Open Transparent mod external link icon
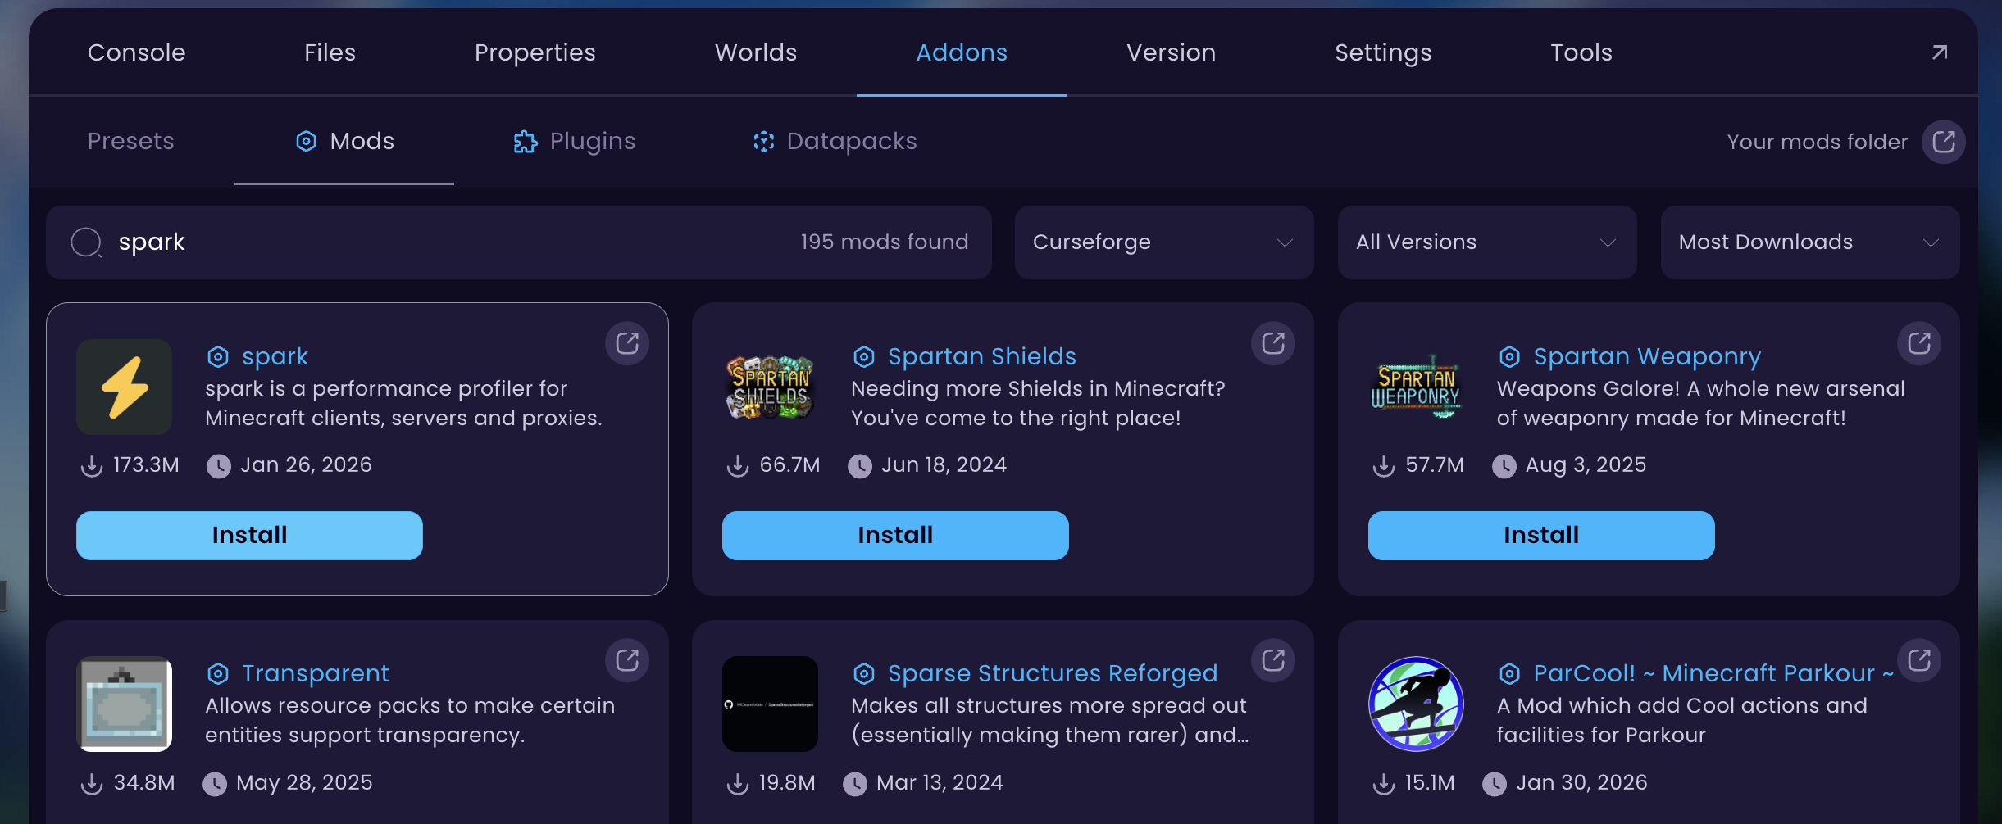 click(x=627, y=660)
